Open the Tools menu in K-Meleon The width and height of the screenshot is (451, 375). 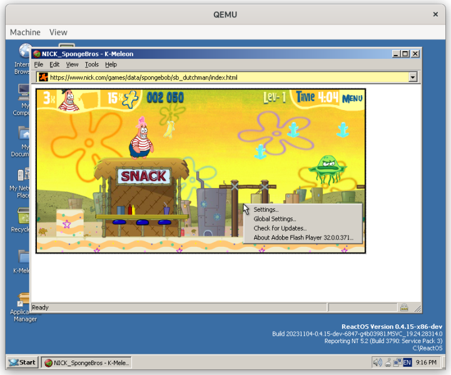pos(92,64)
